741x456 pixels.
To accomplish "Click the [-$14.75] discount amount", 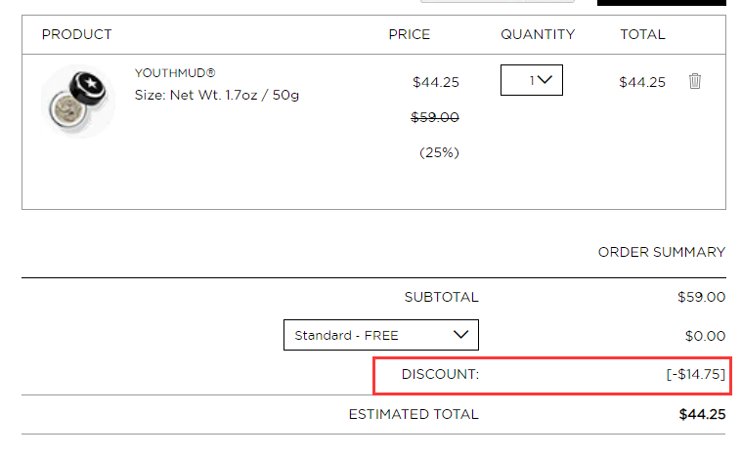I will [x=696, y=374].
